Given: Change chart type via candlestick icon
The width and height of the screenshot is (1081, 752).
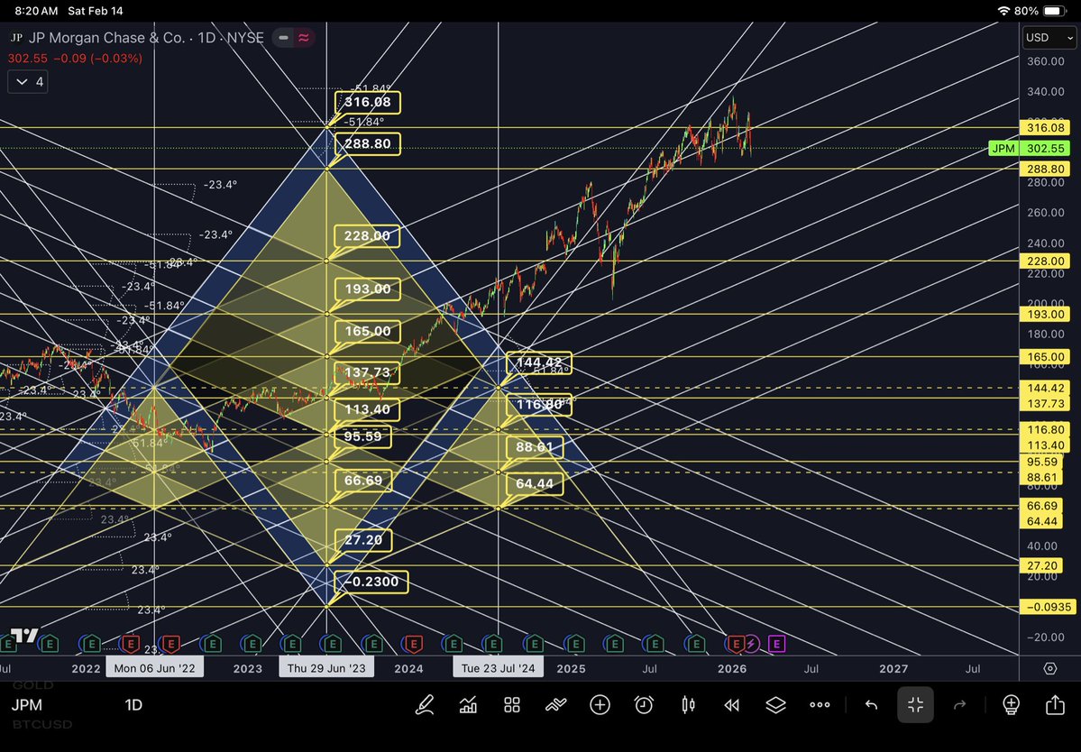Looking at the screenshot, I should (688, 704).
